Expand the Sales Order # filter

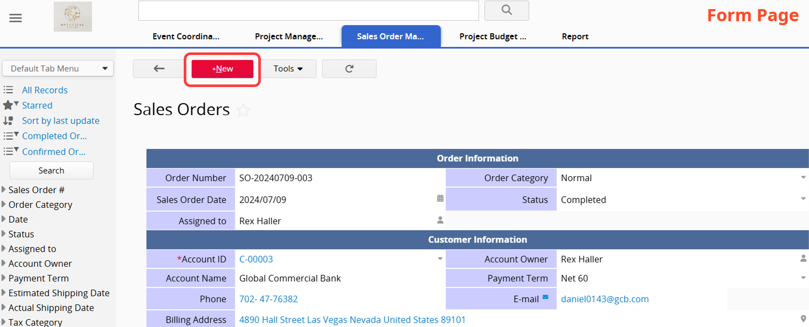point(36,190)
